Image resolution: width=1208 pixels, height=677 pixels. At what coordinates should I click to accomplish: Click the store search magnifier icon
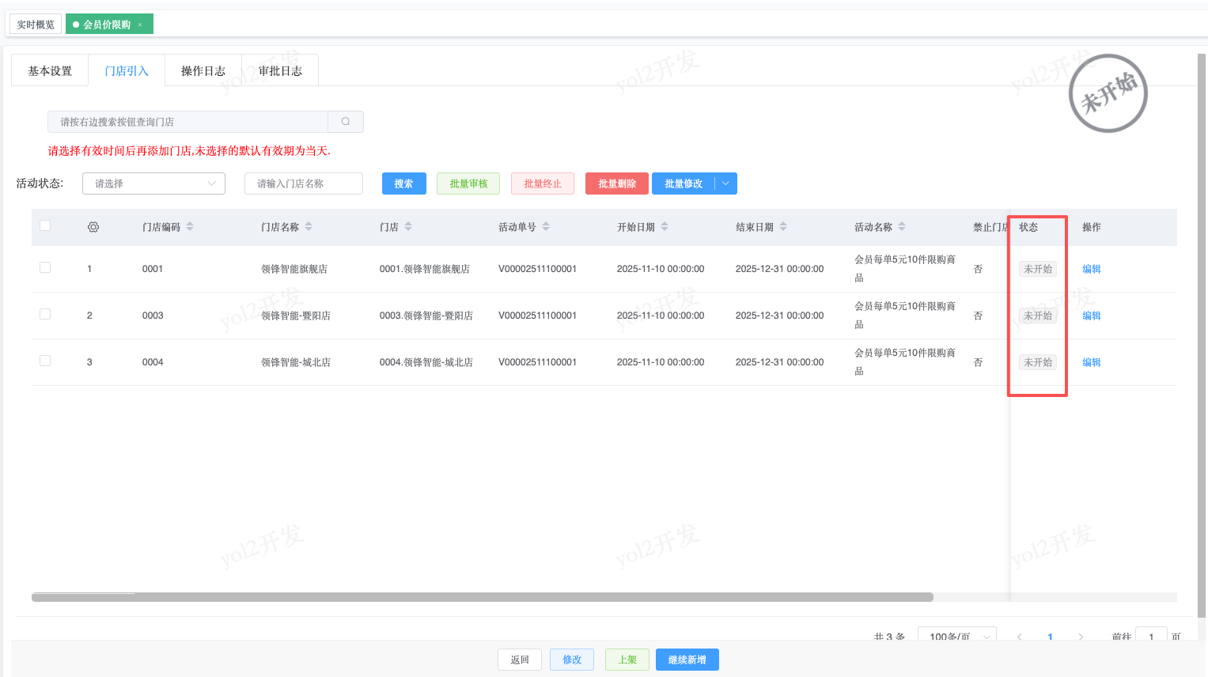346,122
